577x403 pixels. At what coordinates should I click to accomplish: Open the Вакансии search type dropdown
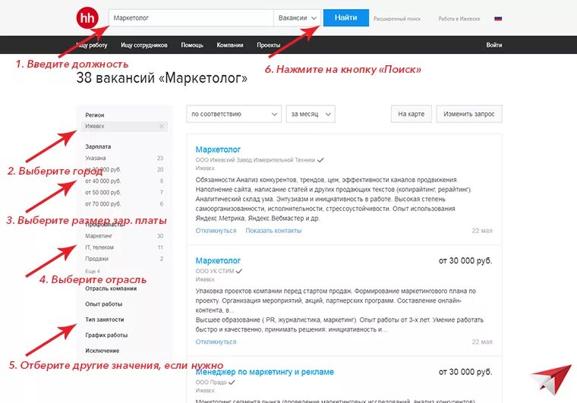coord(298,17)
